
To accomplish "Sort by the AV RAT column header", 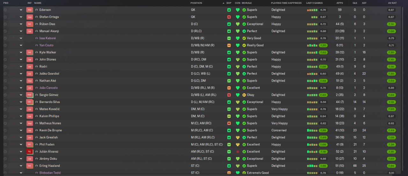I will [392, 3].
